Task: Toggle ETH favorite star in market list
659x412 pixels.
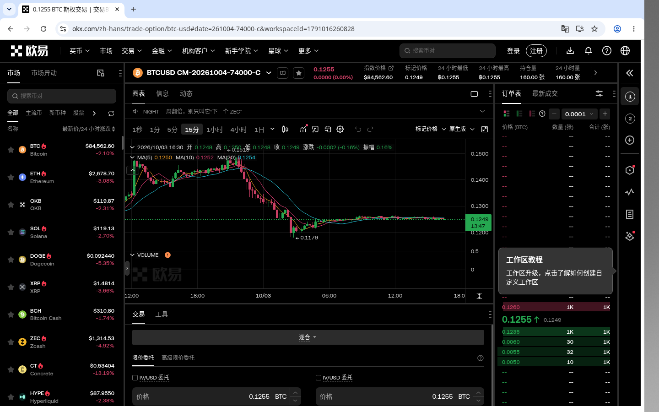Action: pyautogui.click(x=11, y=177)
